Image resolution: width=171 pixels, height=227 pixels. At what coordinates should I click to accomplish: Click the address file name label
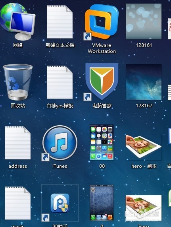17,166
